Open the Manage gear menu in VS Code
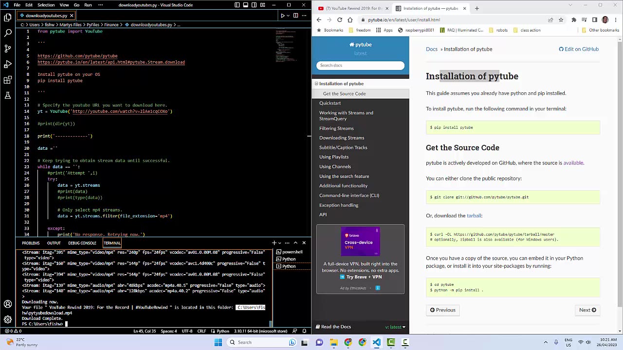Viewport: 623px width, 350px height. pos(8,319)
